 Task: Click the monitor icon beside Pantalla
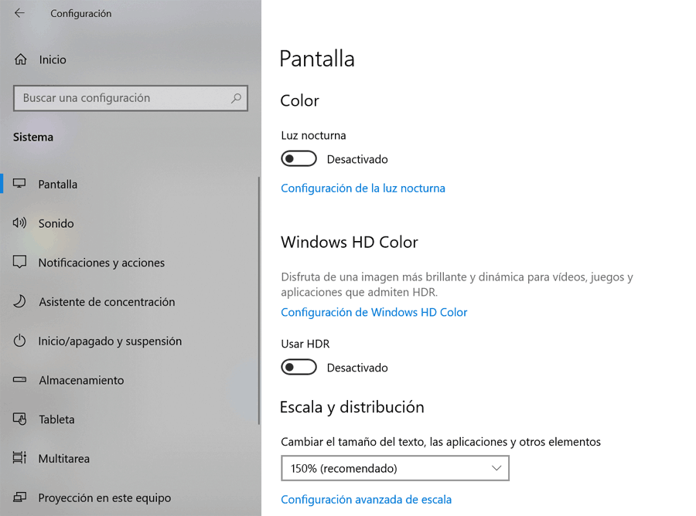pos(19,184)
